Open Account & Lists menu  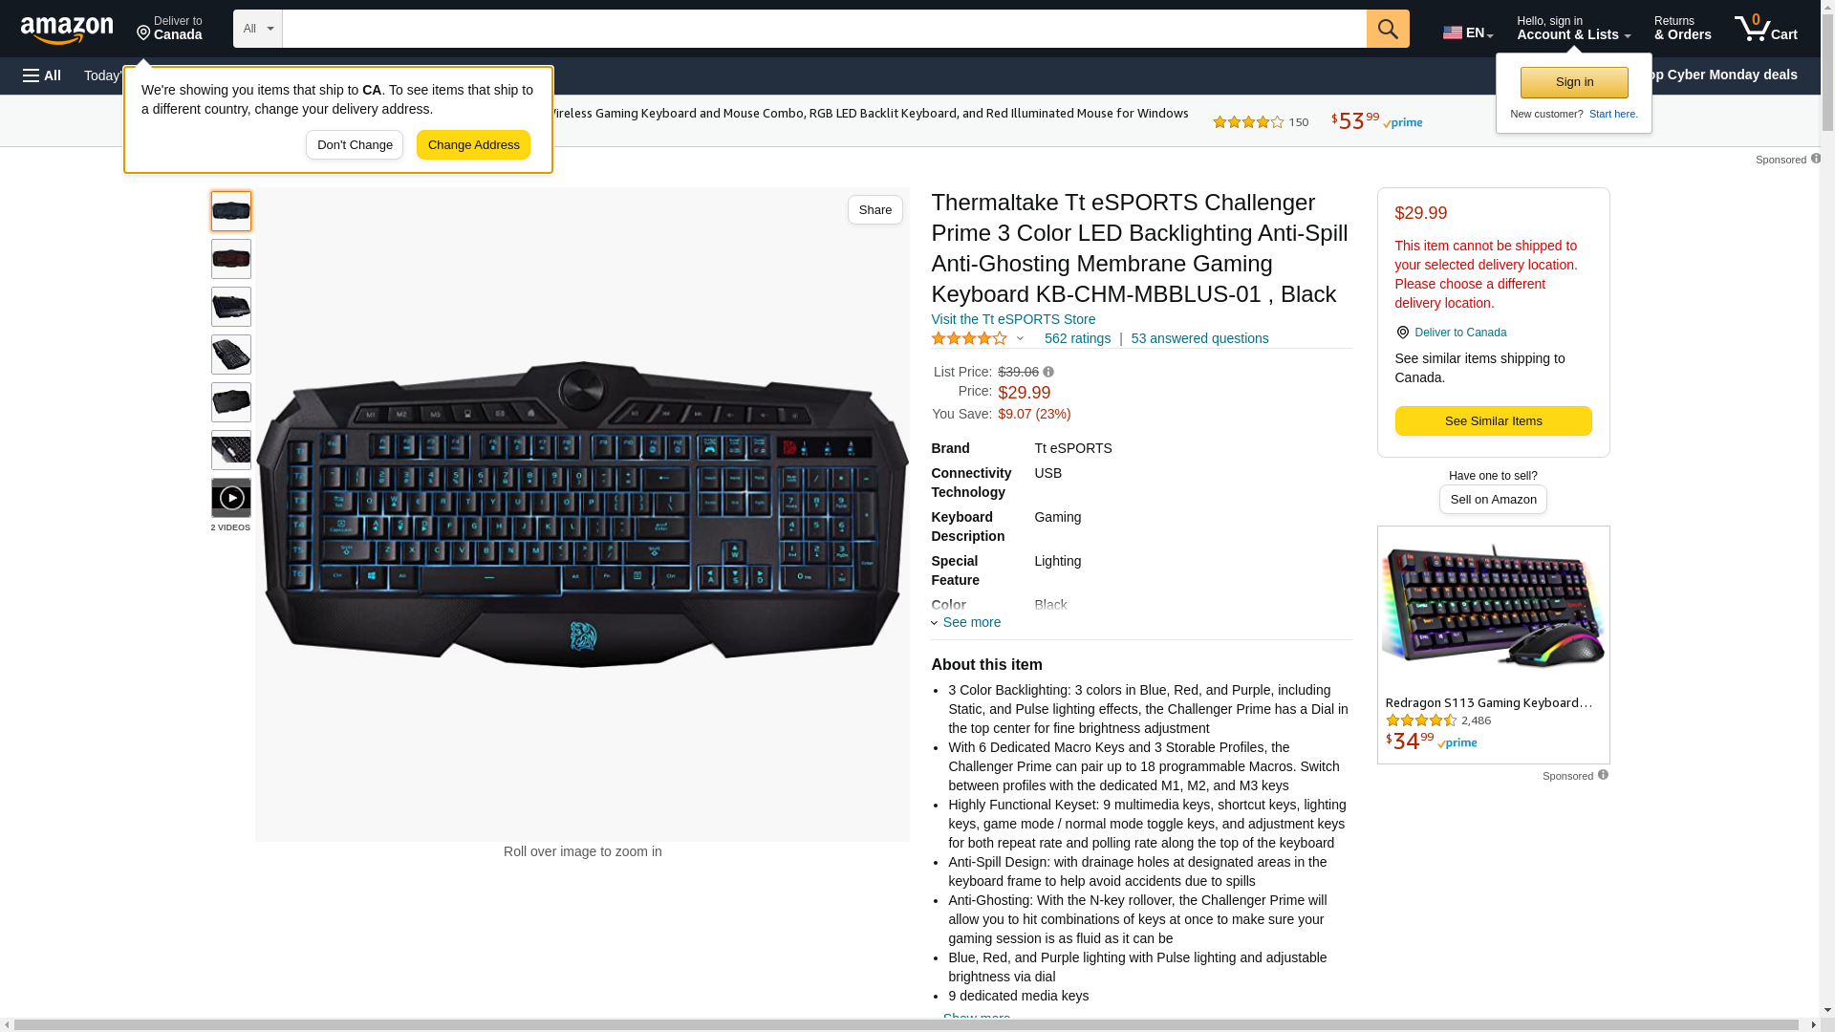[x=1573, y=29]
